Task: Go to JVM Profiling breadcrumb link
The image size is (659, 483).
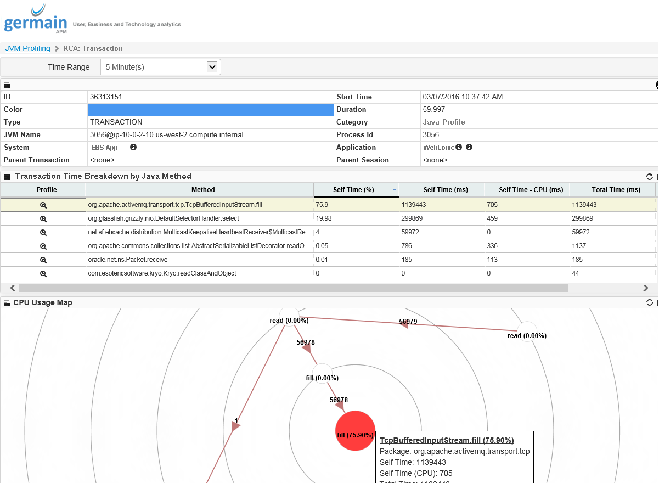Action: [27, 48]
